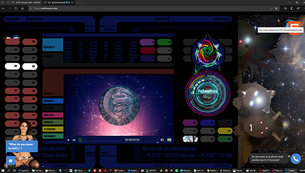Share this page icon

pos(298,9)
